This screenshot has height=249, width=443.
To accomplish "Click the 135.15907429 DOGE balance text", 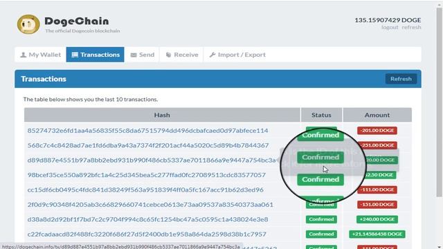I will [388, 20].
